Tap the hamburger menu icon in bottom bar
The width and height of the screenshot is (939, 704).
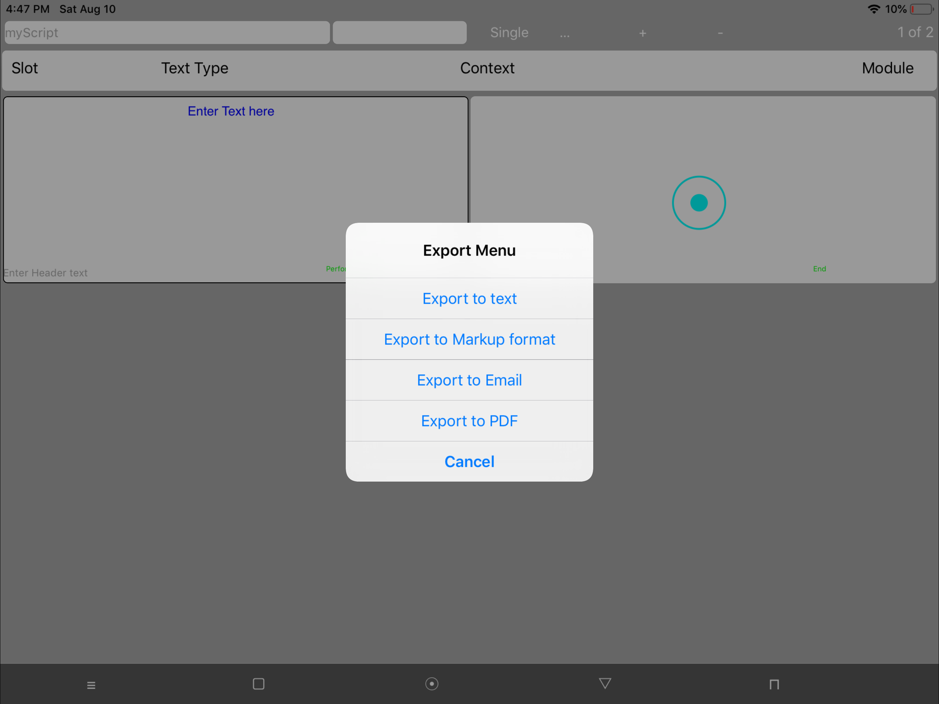coord(91,685)
